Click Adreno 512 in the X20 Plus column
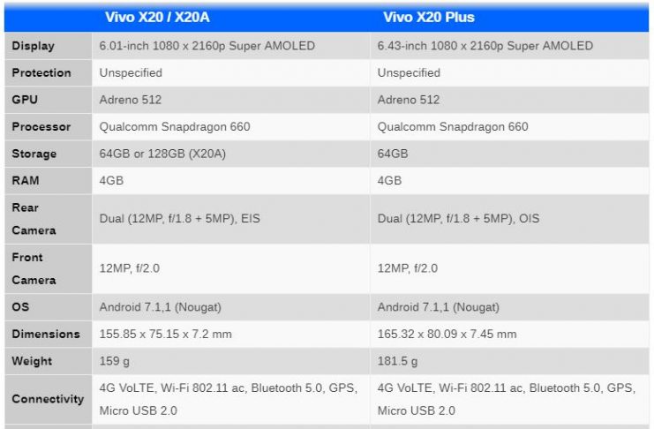654x429 pixels. [x=409, y=100]
